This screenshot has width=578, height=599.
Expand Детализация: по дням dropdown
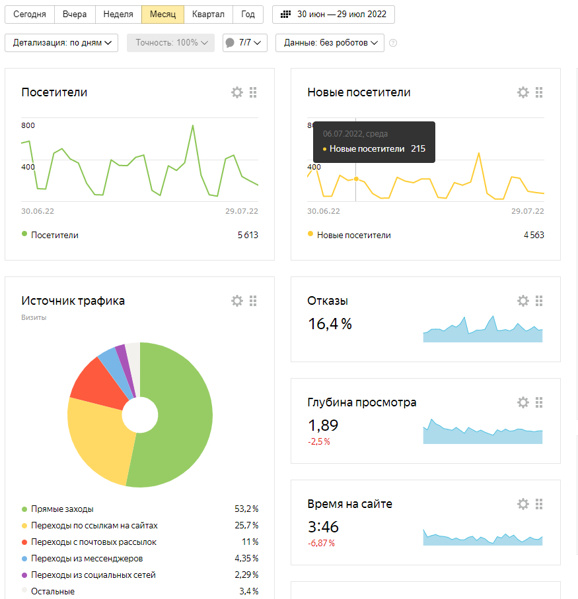pyautogui.click(x=61, y=43)
